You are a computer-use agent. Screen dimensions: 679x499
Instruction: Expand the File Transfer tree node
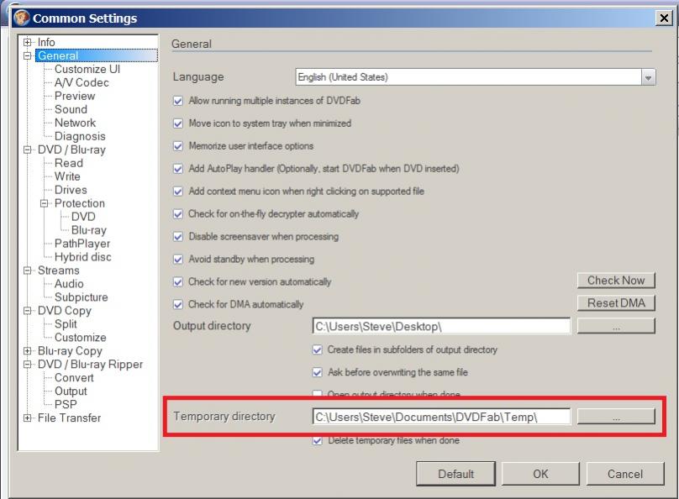tap(27, 418)
